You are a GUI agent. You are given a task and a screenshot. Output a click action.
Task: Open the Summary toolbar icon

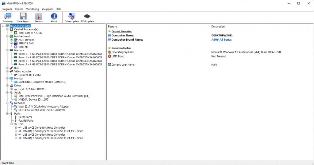coord(8,17)
